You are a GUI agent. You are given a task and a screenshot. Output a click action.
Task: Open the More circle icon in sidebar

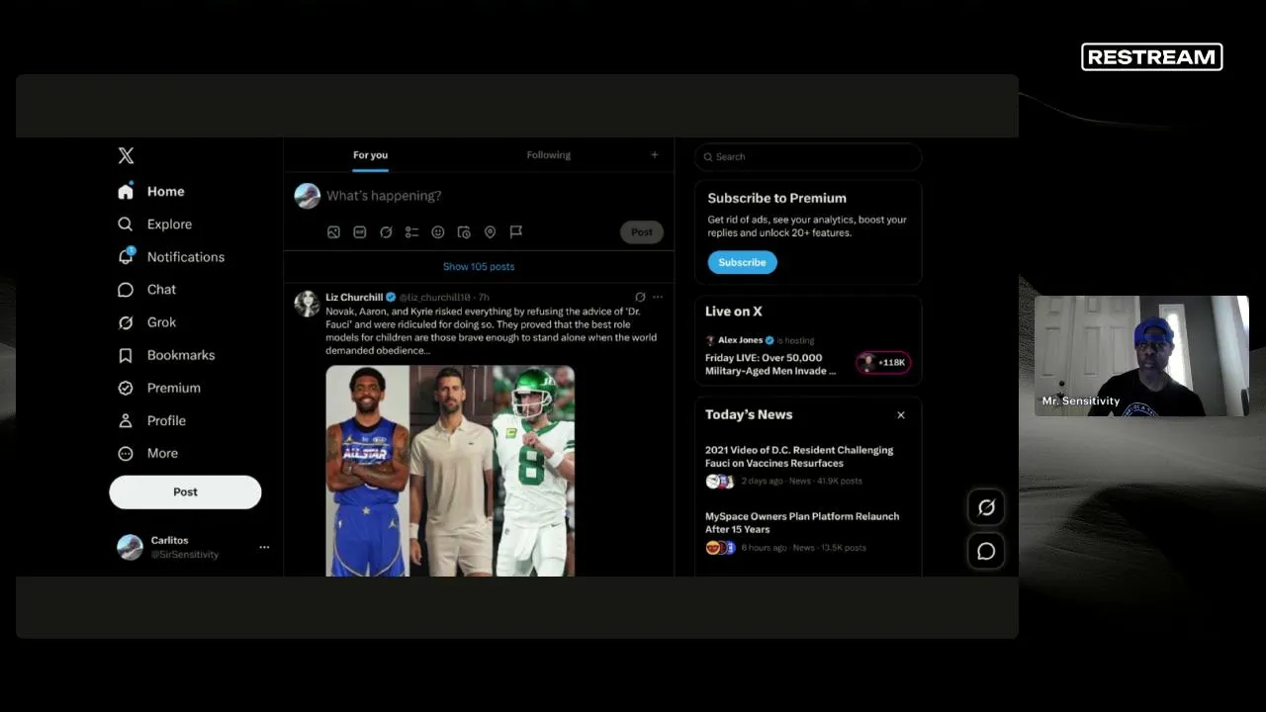[126, 453]
